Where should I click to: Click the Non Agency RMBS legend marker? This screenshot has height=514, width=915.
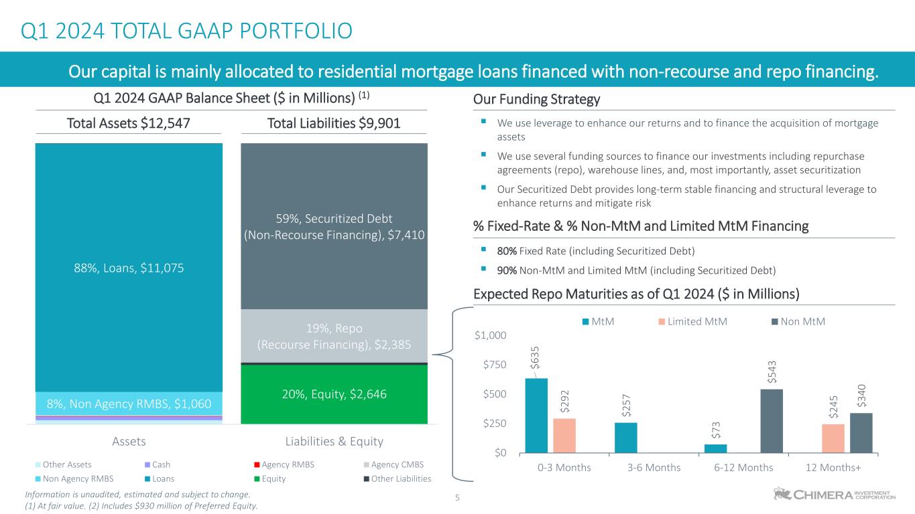(x=38, y=479)
